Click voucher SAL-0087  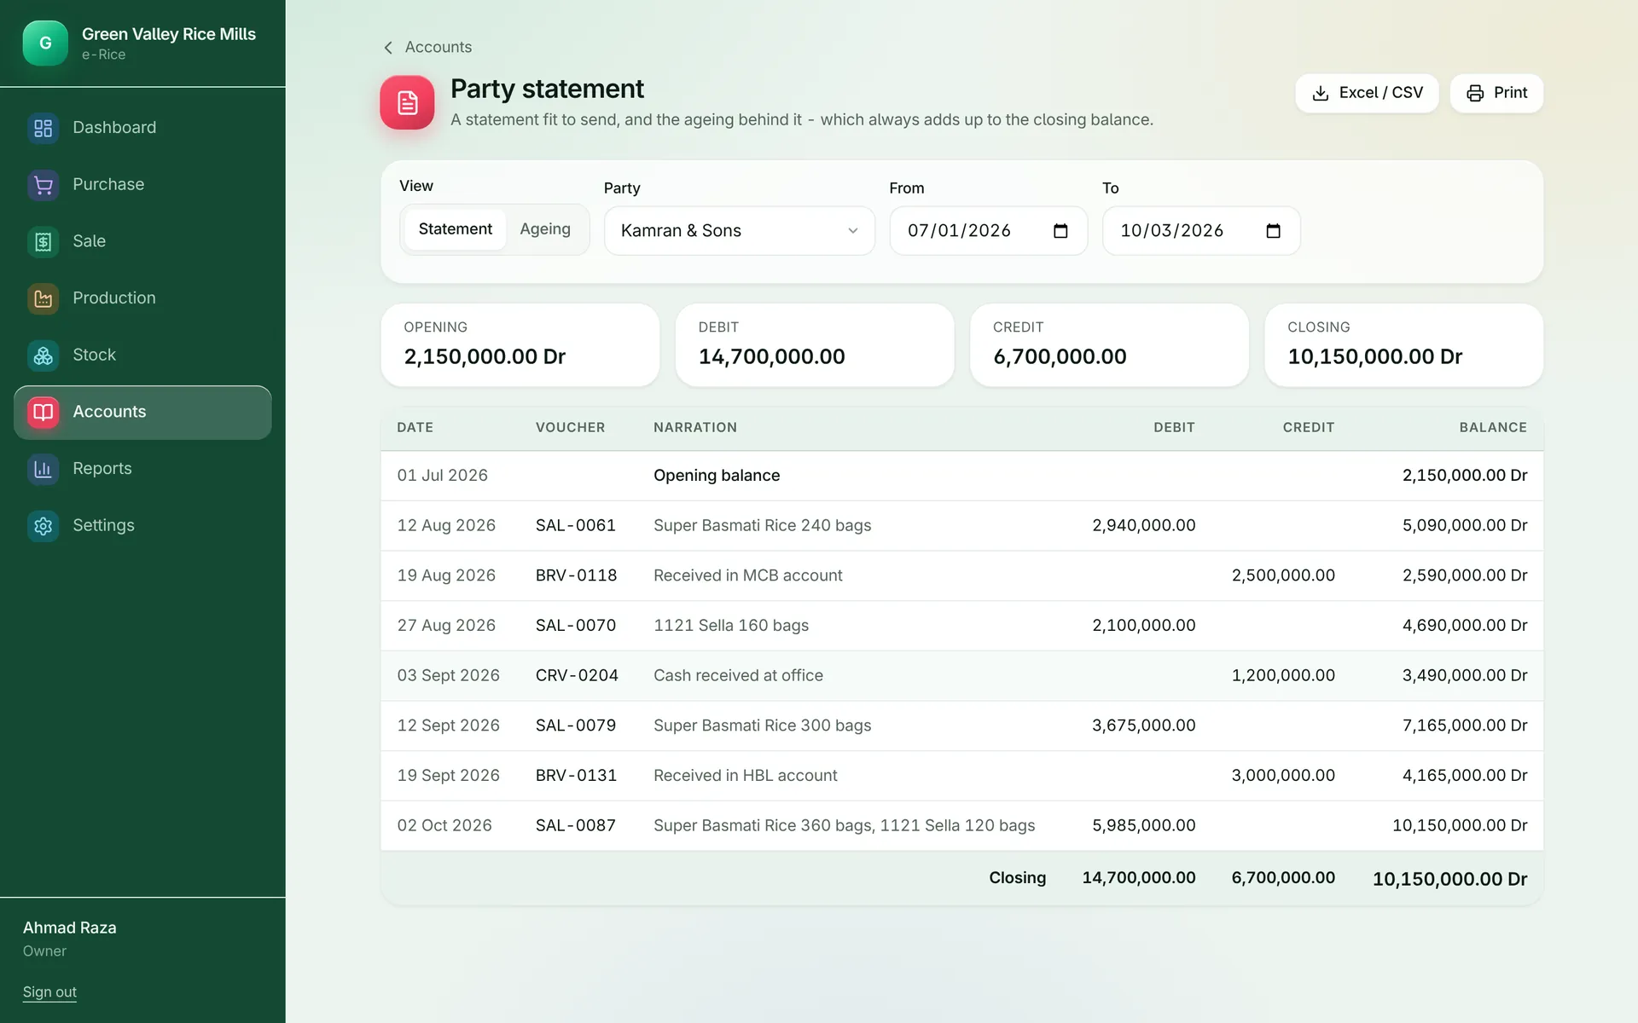576,826
